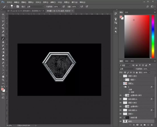This screenshot has height=127, width=157.
Task: Hide the 金属材质2拷贝 layer
Action: click(x=121, y=95)
